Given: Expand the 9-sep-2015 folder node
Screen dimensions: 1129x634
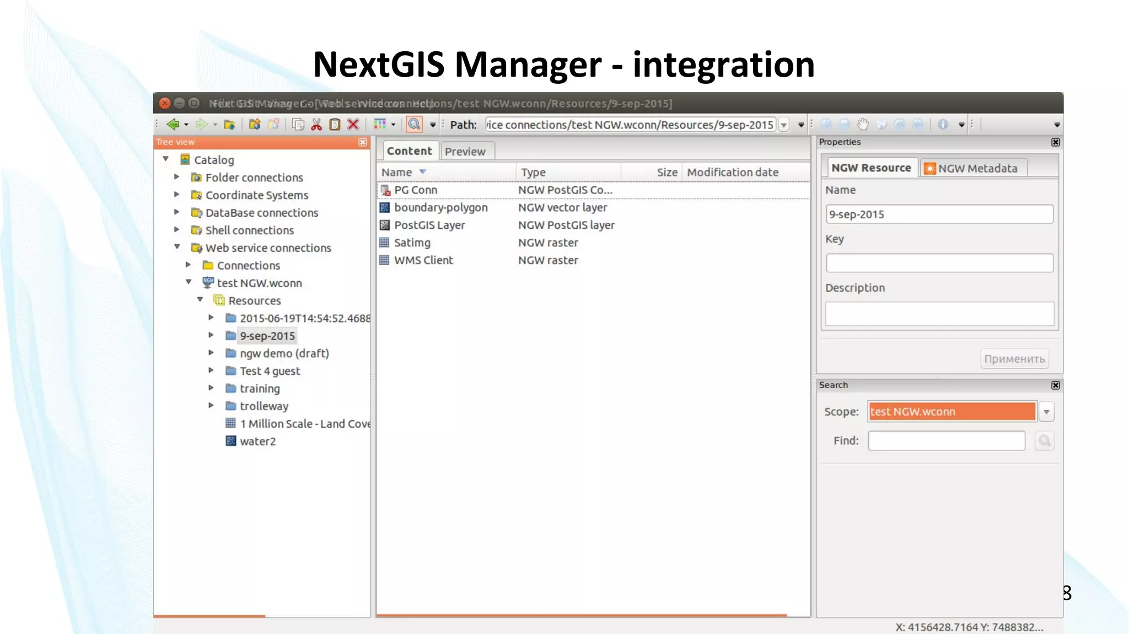Looking at the screenshot, I should coord(211,335).
